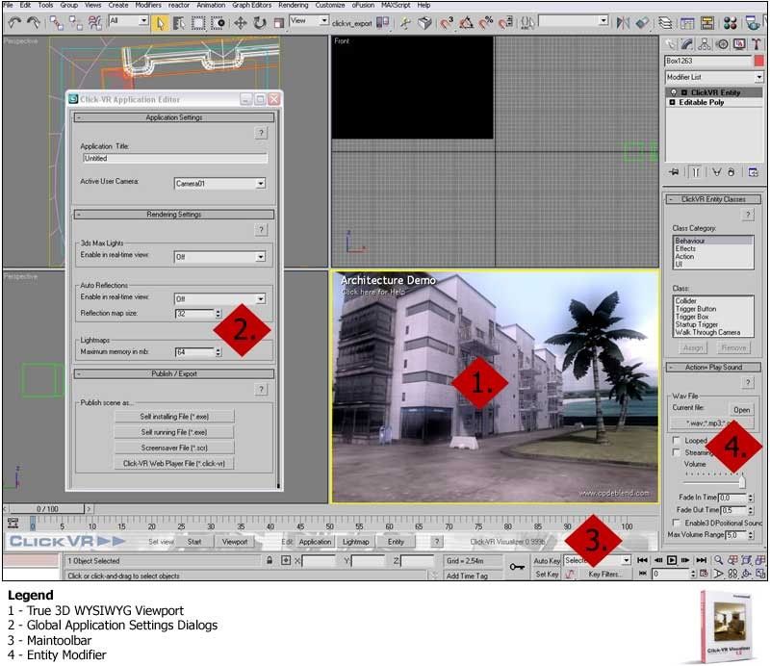Open the Rendering menu
This screenshot has width=770, height=666.
[292, 5]
